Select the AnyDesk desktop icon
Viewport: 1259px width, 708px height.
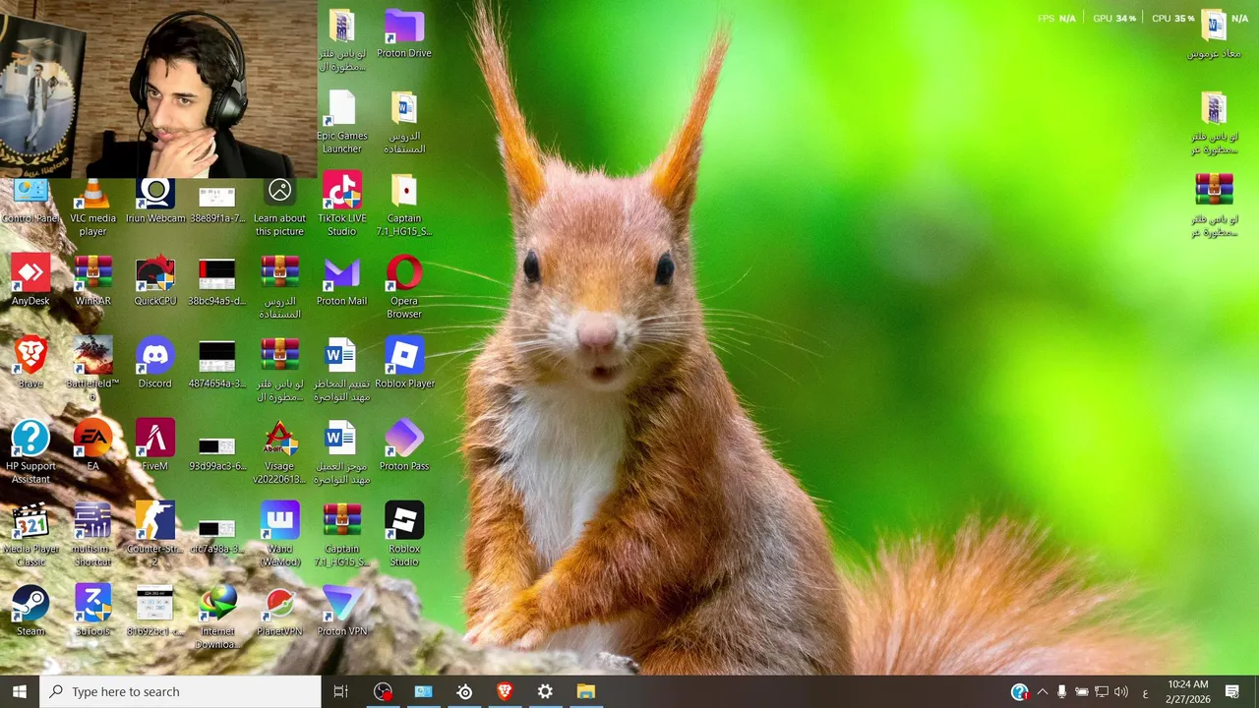coord(30,281)
